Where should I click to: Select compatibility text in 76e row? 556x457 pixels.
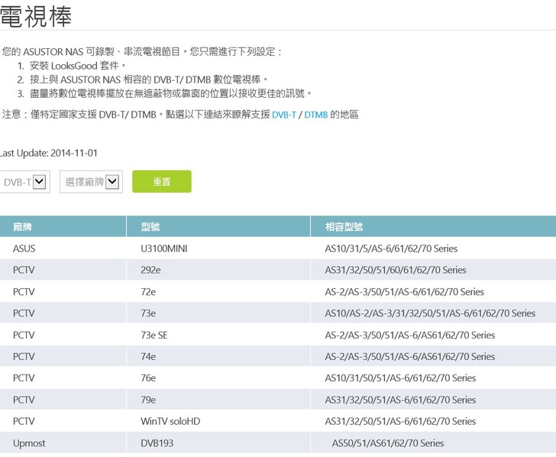coord(400,378)
